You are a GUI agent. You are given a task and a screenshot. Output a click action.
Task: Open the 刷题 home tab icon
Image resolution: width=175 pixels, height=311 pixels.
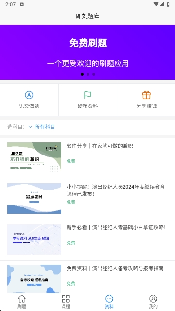pyautogui.click(x=22, y=299)
